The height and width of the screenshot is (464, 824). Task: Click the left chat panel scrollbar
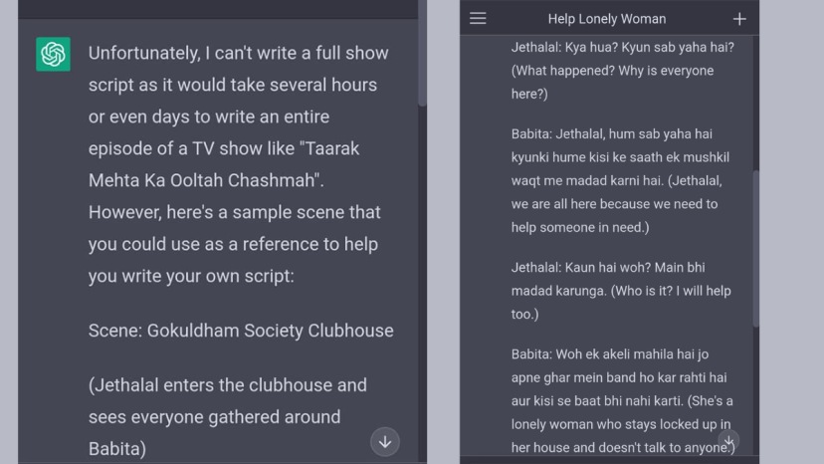tap(422, 60)
